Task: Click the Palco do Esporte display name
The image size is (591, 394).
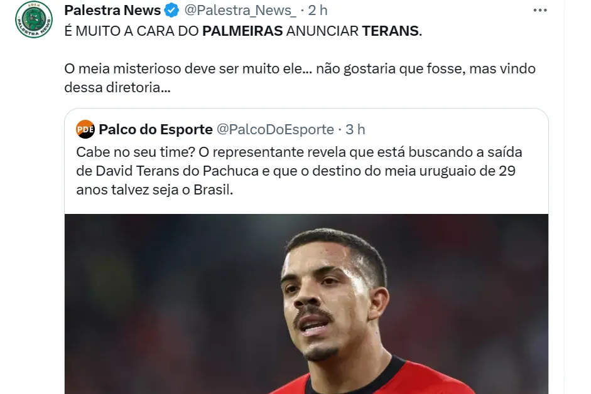Action: [x=156, y=129]
